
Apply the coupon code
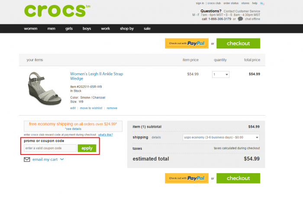tap(87, 148)
